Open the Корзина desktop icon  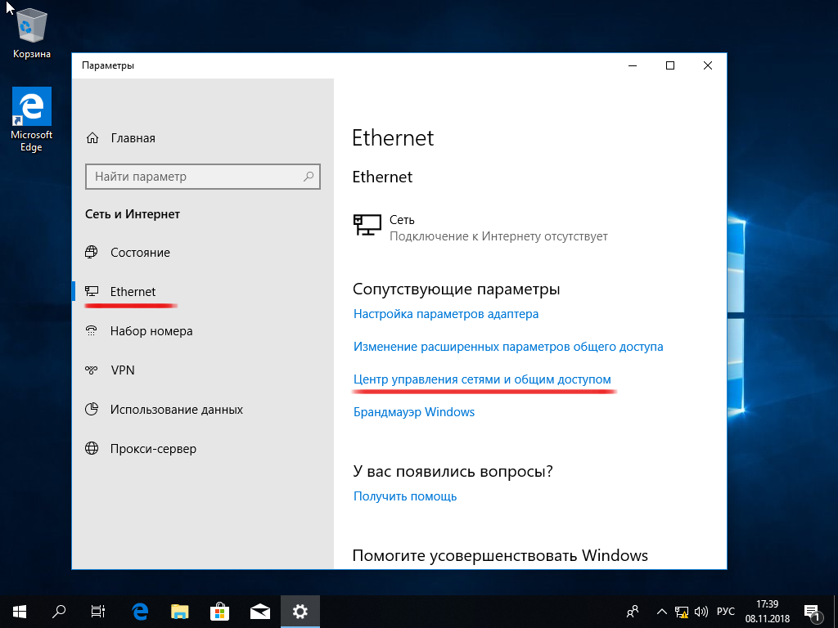[32, 34]
